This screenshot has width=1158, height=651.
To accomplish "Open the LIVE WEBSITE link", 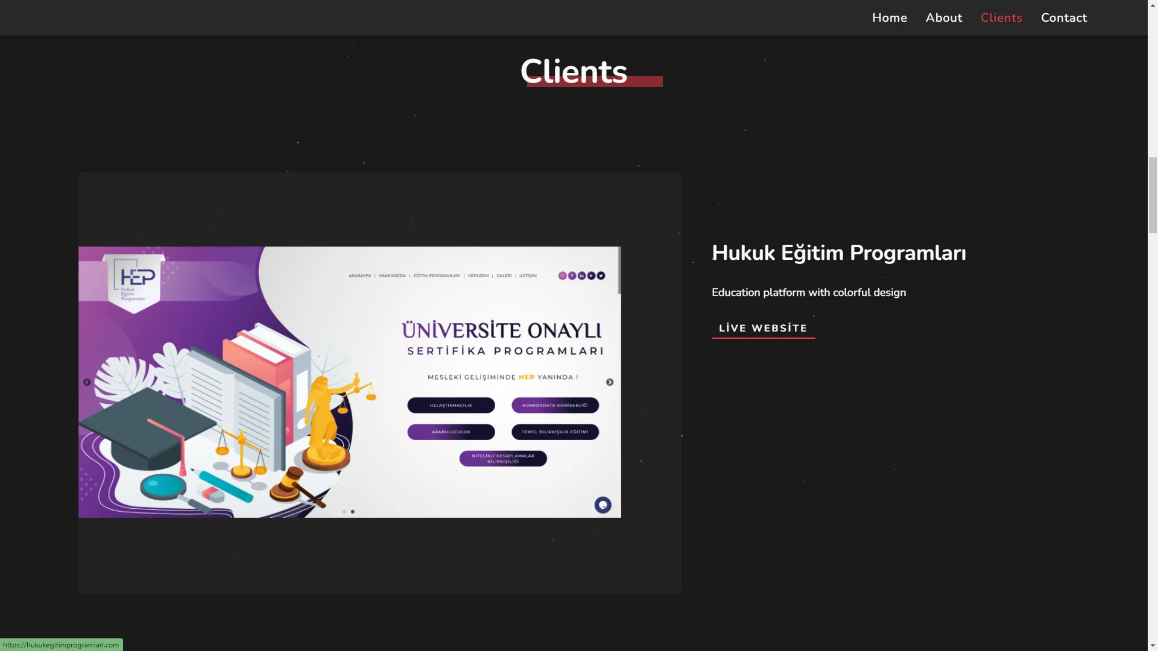I will pyautogui.click(x=763, y=329).
